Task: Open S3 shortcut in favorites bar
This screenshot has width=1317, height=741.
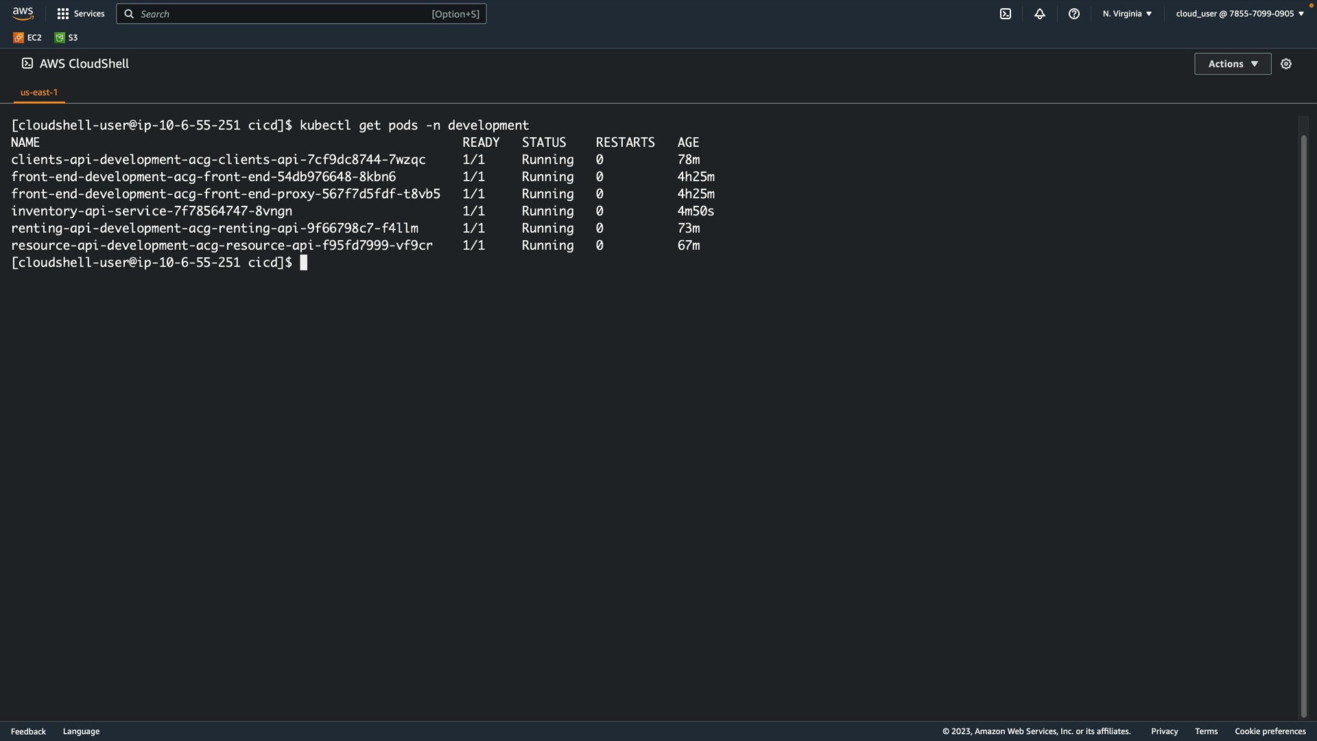Action: coord(67,38)
